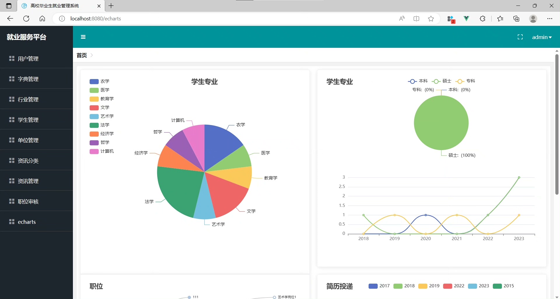Open browser profile avatar
The width and height of the screenshot is (560, 299).
533,19
